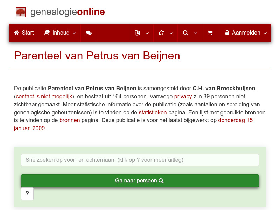Expand the search dropdown chevron
The image size is (280, 210).
[196, 33]
